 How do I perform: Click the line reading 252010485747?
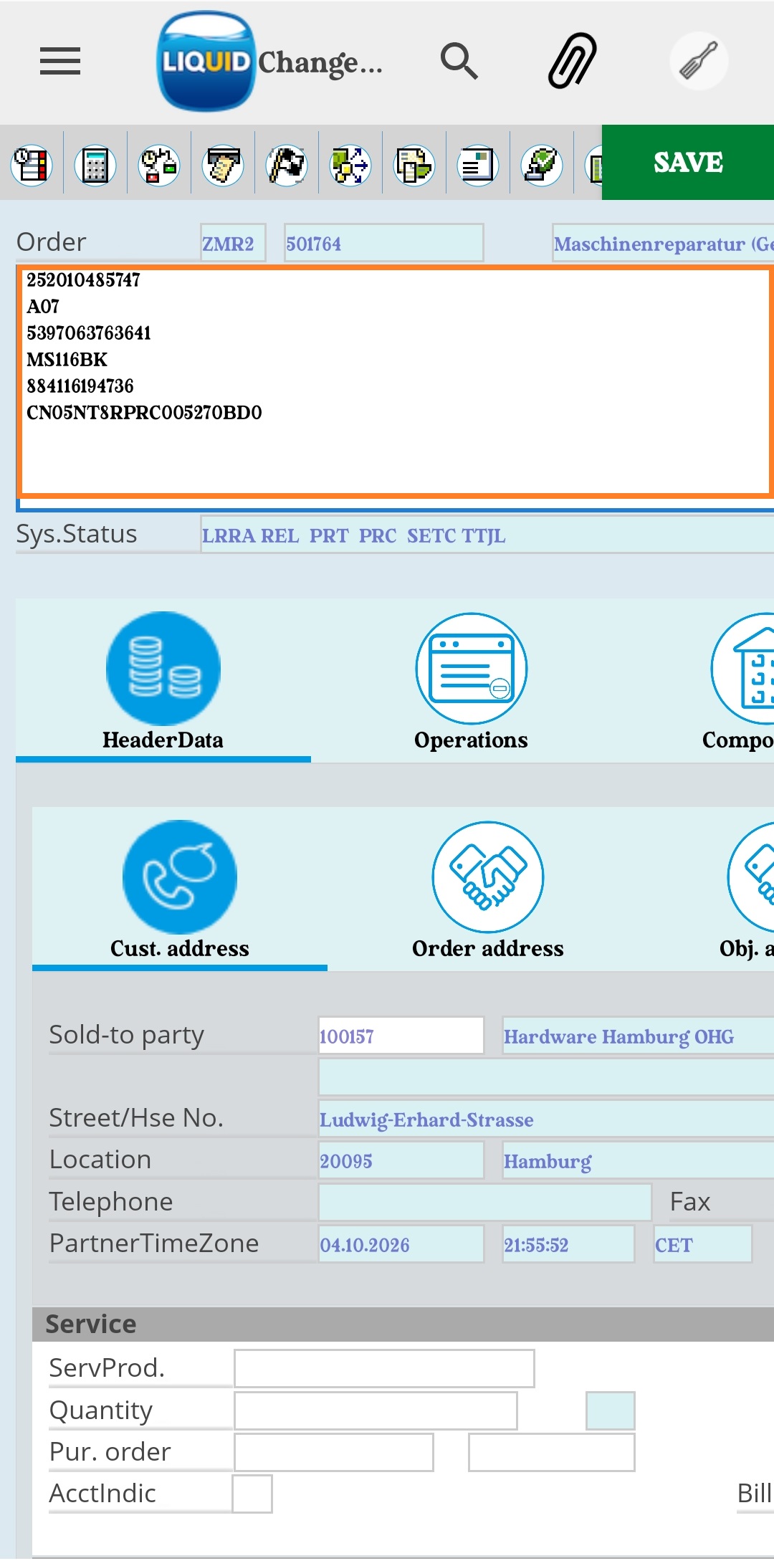coord(84,280)
